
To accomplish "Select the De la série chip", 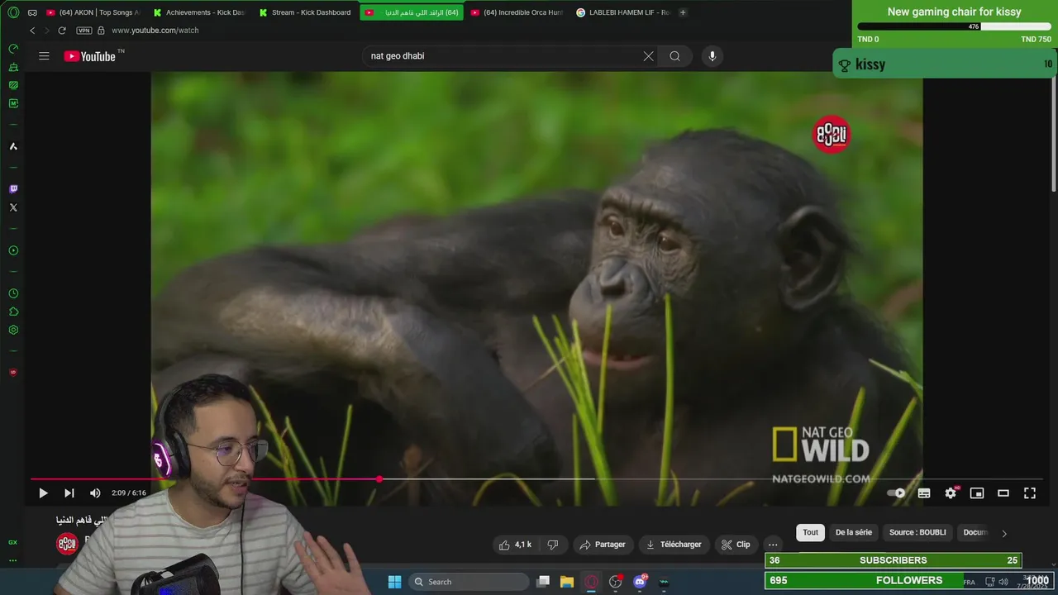I will point(854,533).
